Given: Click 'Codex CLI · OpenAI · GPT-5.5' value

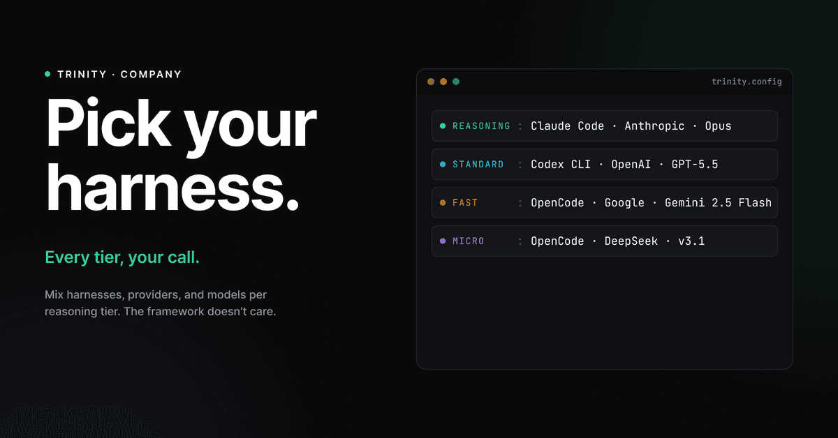Looking at the screenshot, I should tap(624, 165).
